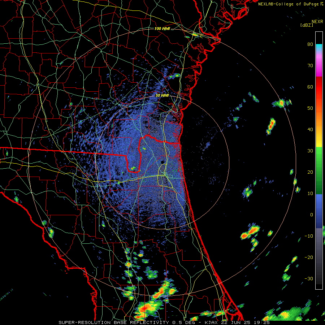Pick the cyan segment of the color bar
This screenshot has height=325, width=325.
coord(319,47)
